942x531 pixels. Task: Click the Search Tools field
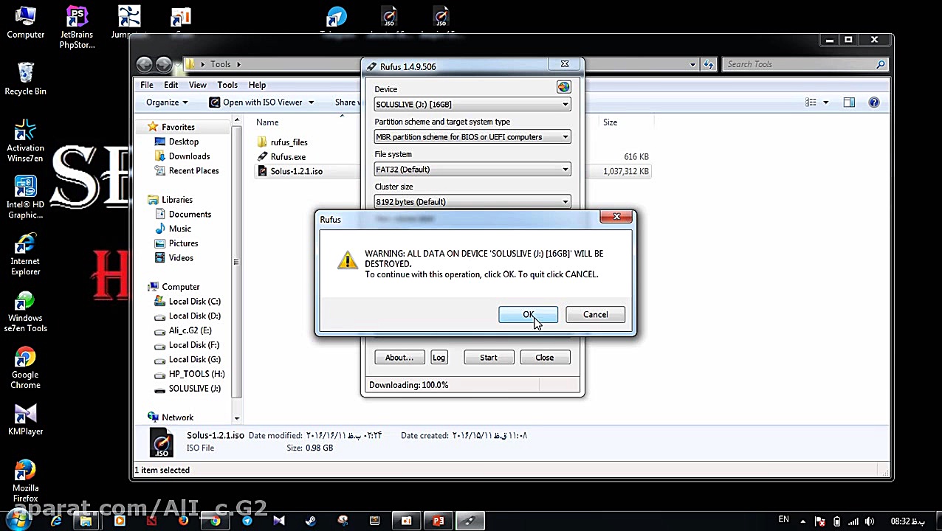pyautogui.click(x=804, y=64)
